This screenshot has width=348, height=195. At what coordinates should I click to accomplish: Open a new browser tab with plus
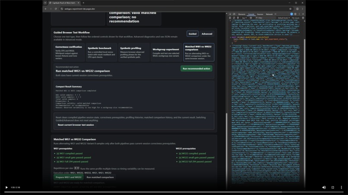tap(83, 3)
